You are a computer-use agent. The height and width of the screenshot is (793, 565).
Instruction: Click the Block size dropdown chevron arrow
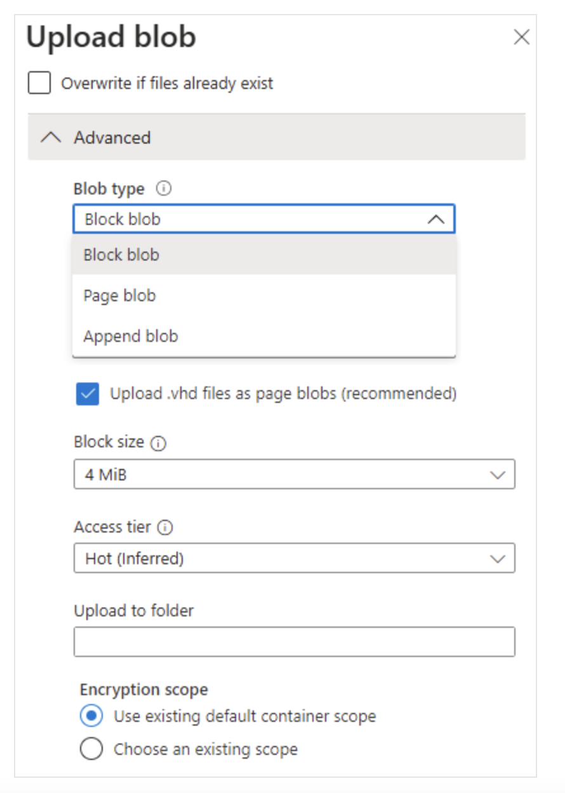tap(497, 475)
